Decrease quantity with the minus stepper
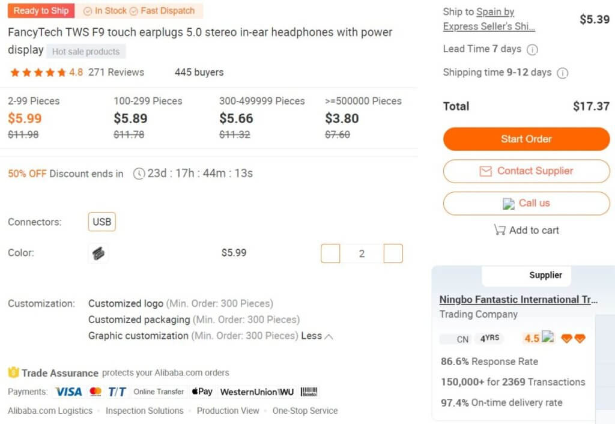Viewport: 615px width, 424px height. 330,253
